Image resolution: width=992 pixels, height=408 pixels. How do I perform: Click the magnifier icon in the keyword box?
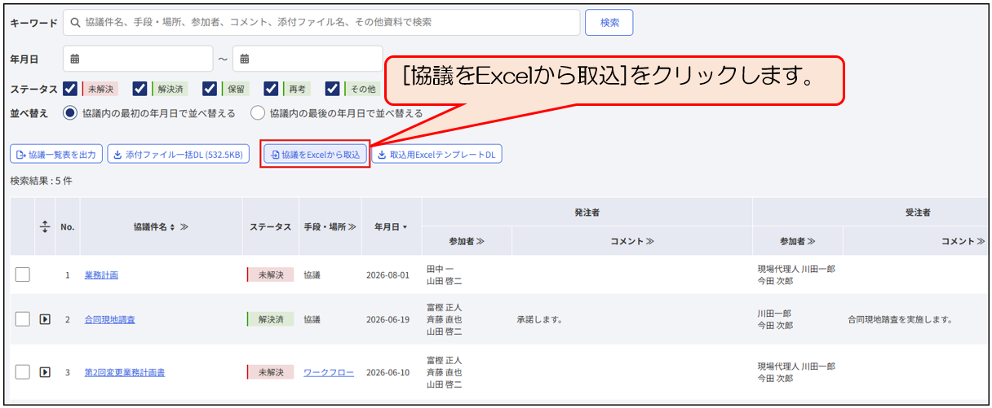pyautogui.click(x=76, y=23)
